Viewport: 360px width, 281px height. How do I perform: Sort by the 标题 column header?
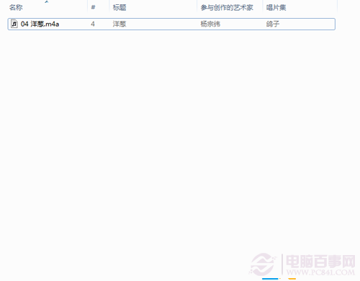pos(120,8)
